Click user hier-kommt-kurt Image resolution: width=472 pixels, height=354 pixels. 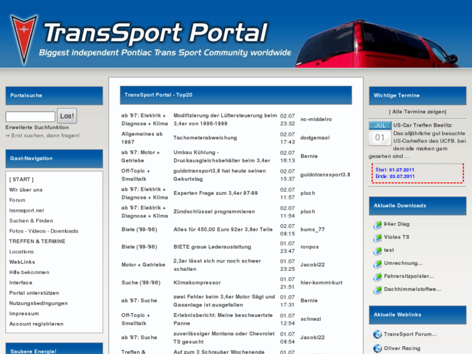coord(321,283)
